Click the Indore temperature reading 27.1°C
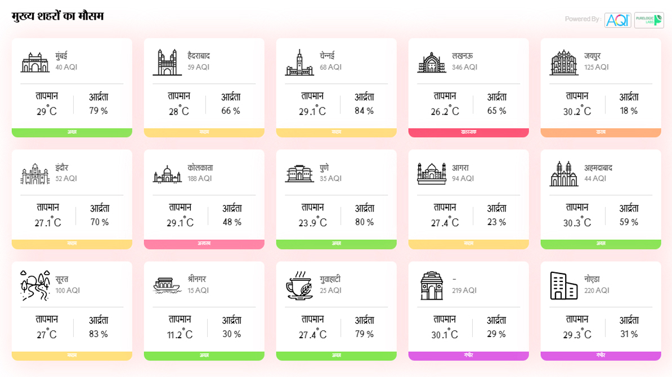Screen dimensions: 672x377 coord(48,223)
